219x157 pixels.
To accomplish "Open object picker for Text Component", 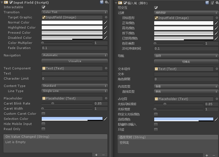I will (x=106, y=68).
